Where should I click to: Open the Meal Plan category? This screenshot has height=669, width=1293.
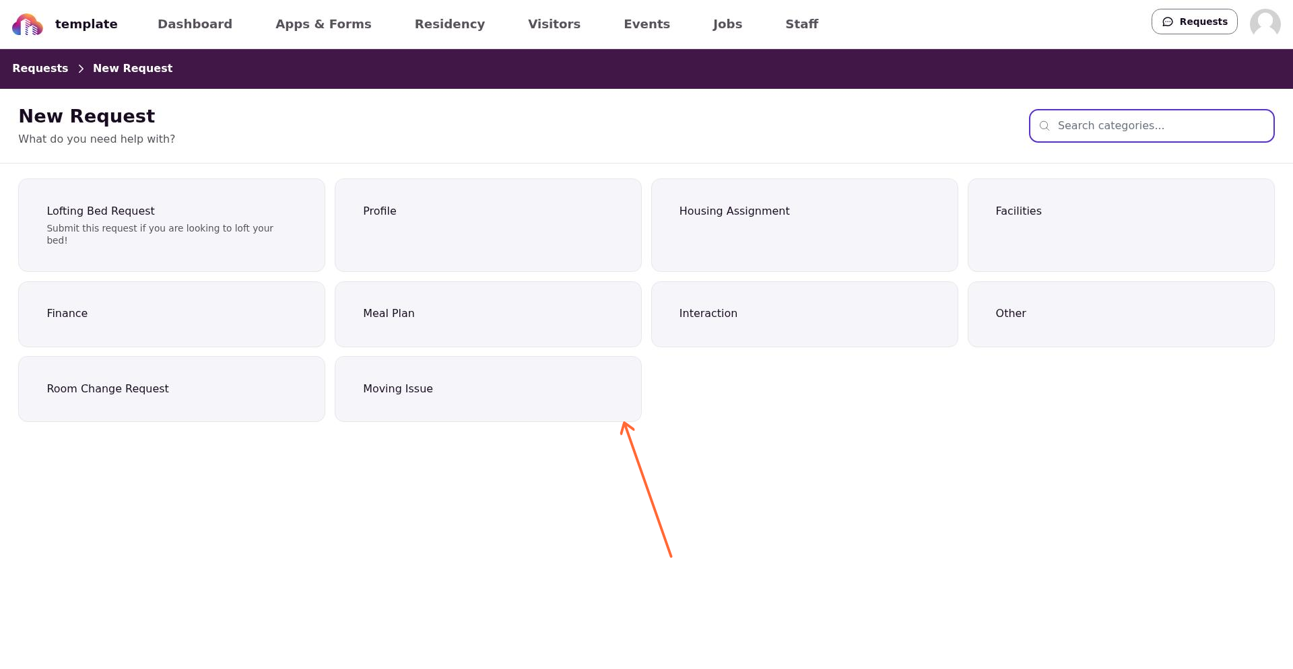(488, 314)
